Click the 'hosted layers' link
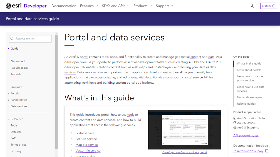This screenshot has width=280, height=157. pyautogui.click(x=163, y=67)
